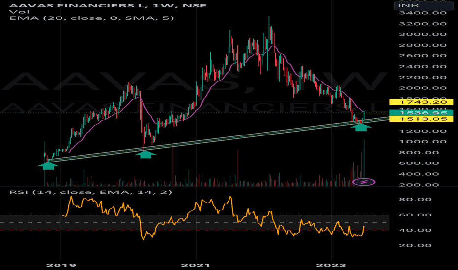Click the RSI 60.00 axis label
This screenshot has width=458, height=270.
pyautogui.click(x=415, y=215)
